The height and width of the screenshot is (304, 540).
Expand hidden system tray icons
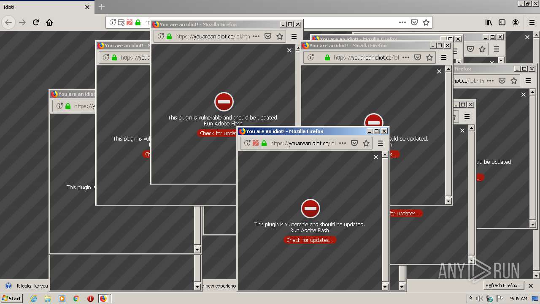pyautogui.click(x=471, y=299)
